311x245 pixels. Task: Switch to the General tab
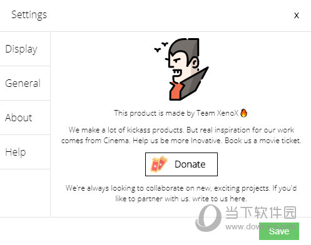(25, 83)
